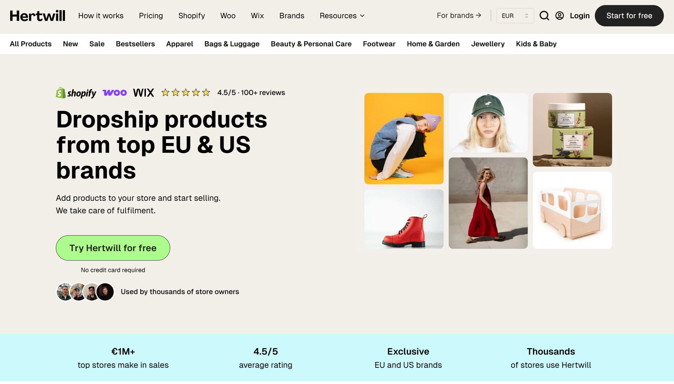Click the €1M+ sales statistic

123,358
